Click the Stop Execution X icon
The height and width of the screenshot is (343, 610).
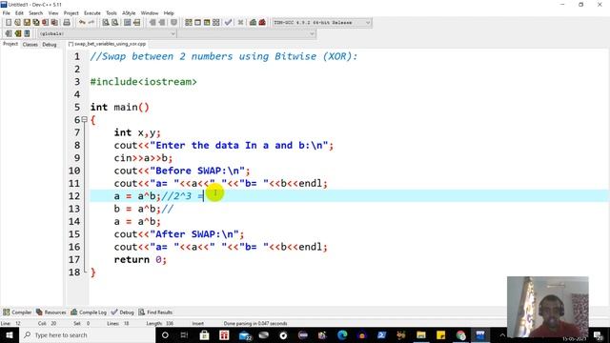point(240,23)
